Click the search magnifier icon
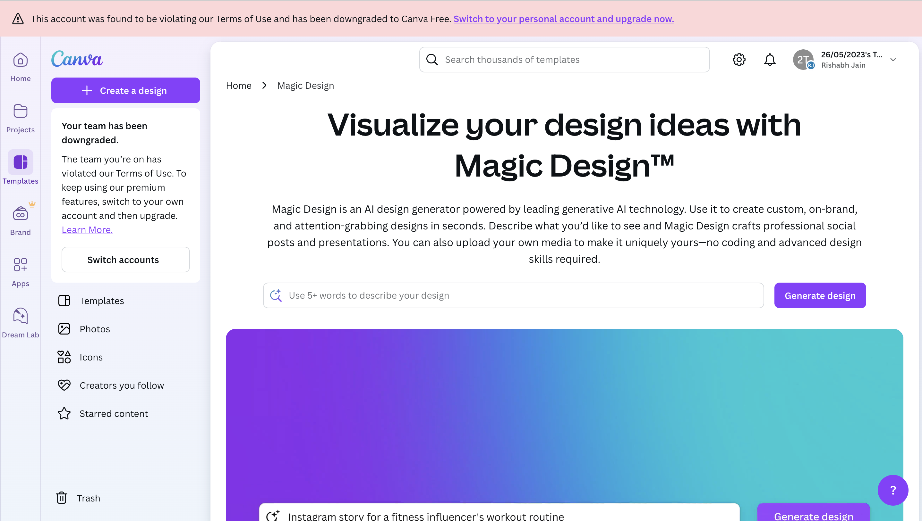The image size is (922, 521). pos(432,59)
